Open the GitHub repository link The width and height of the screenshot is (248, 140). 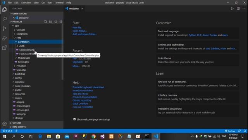click(82, 100)
